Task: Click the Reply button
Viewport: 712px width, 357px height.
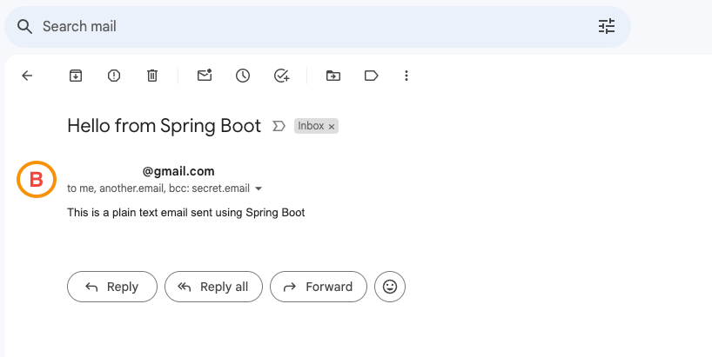Action: pos(112,287)
